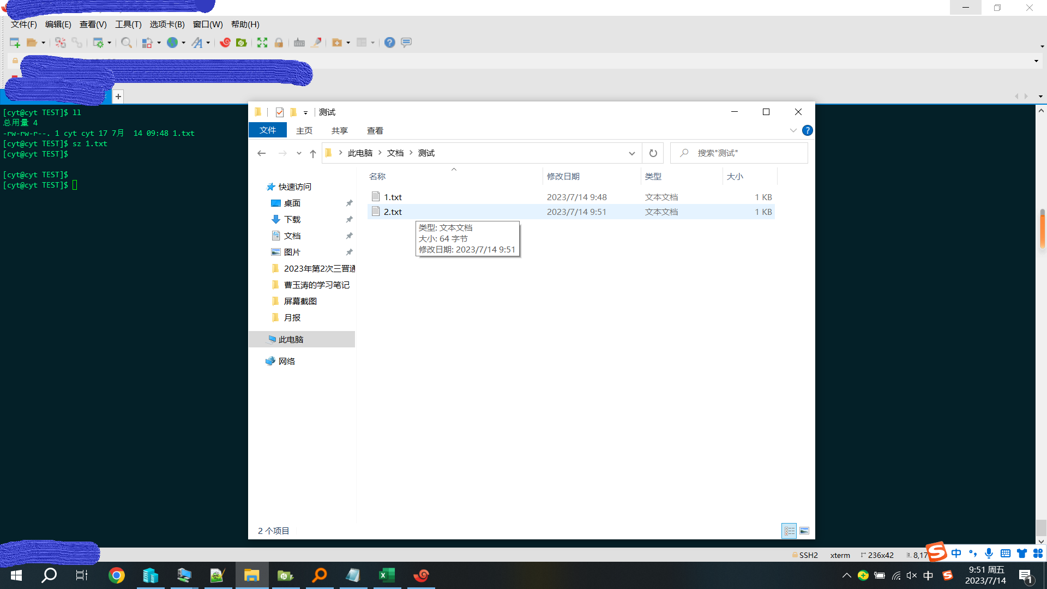1047x589 pixels.
Task: Toggle the checkmark properties icon in Explorer title bar
Action: pyautogui.click(x=280, y=112)
